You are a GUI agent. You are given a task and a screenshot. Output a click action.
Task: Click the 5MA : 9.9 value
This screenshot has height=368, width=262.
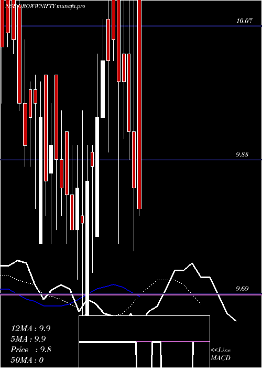click(x=28, y=339)
